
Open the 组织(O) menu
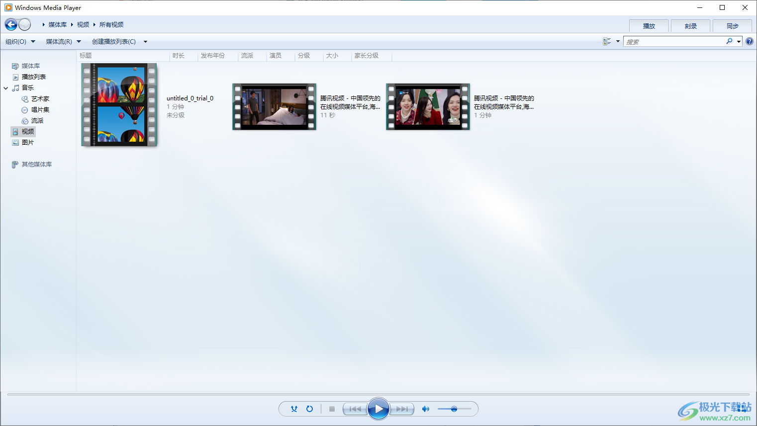20,41
